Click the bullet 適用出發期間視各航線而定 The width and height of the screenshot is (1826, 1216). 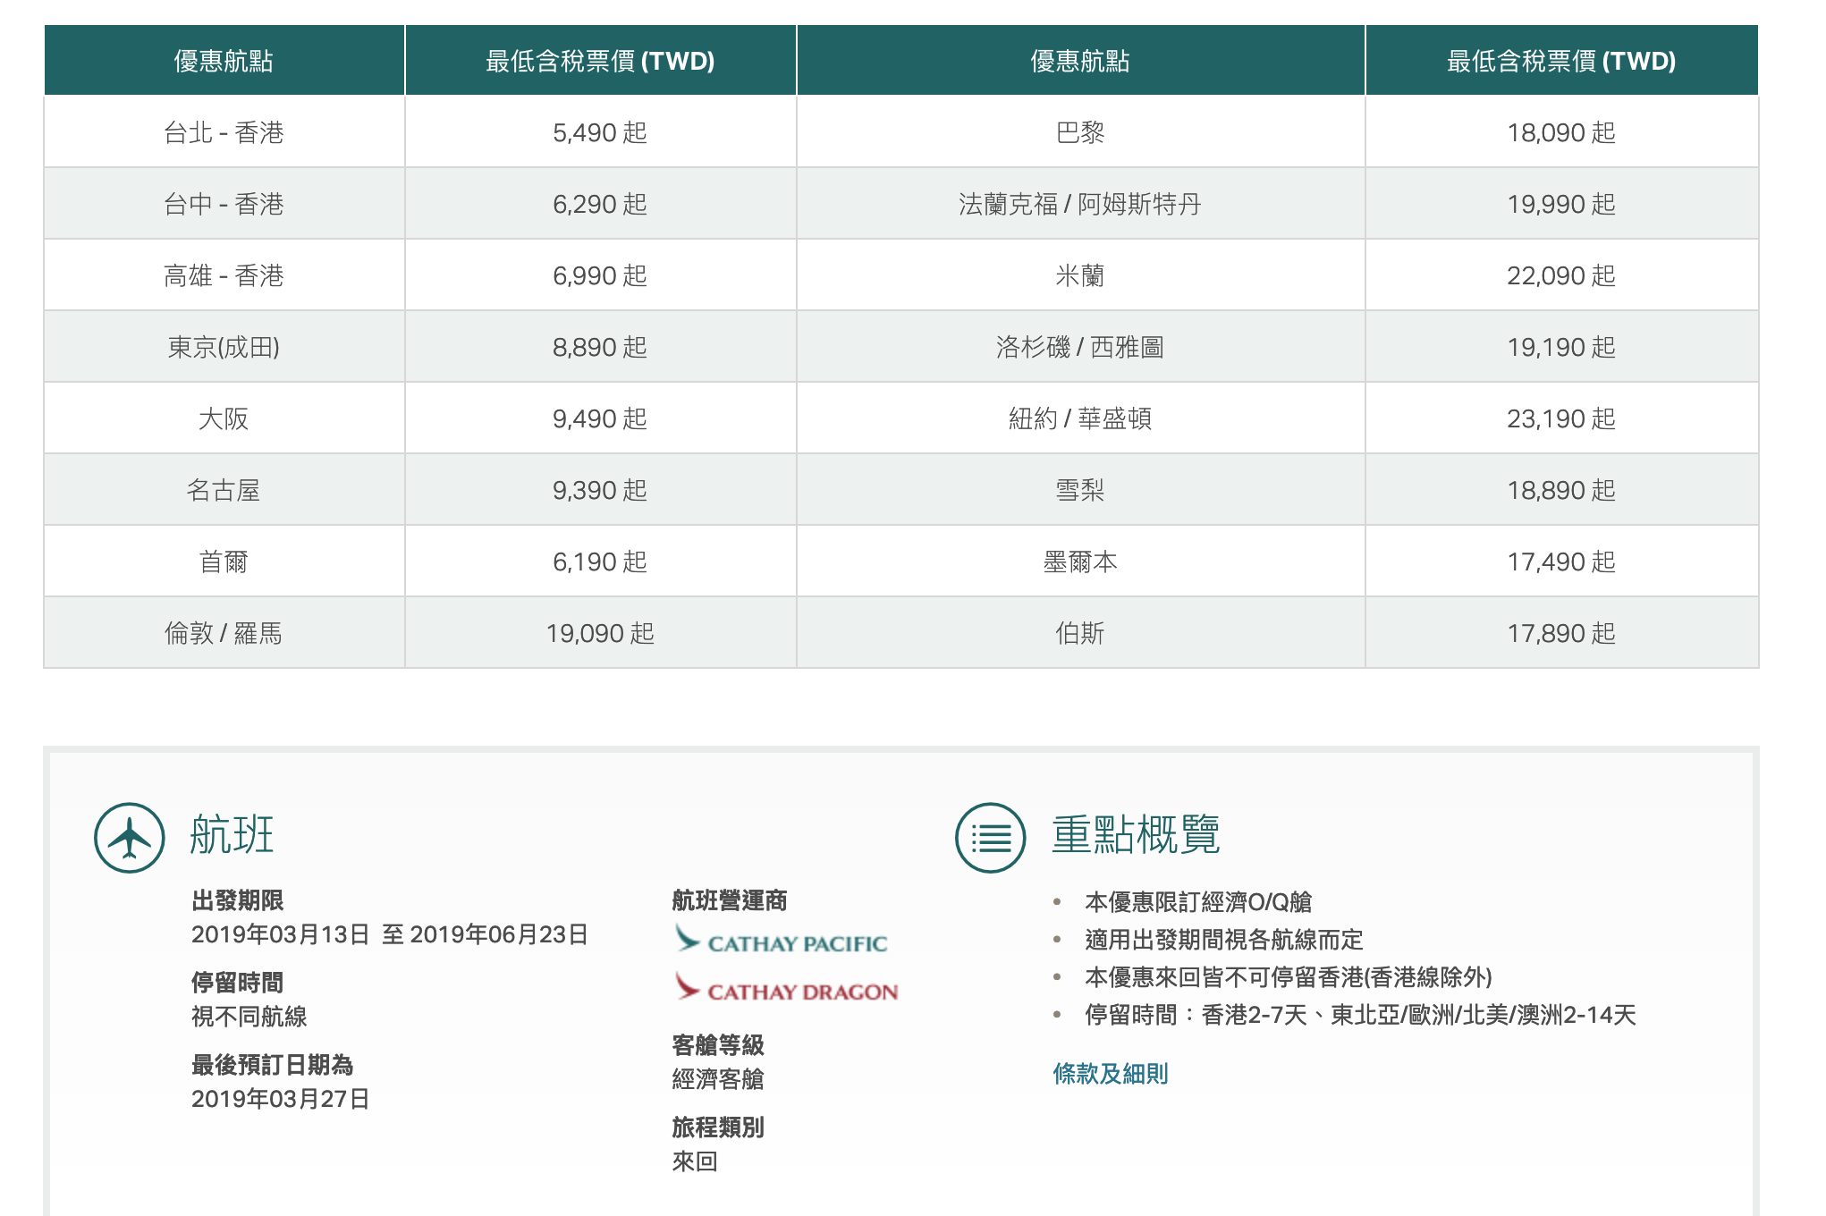click(x=1224, y=940)
